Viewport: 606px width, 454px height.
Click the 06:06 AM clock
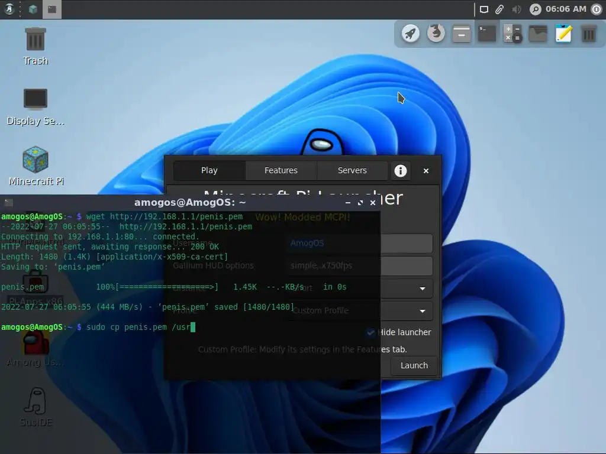click(566, 9)
